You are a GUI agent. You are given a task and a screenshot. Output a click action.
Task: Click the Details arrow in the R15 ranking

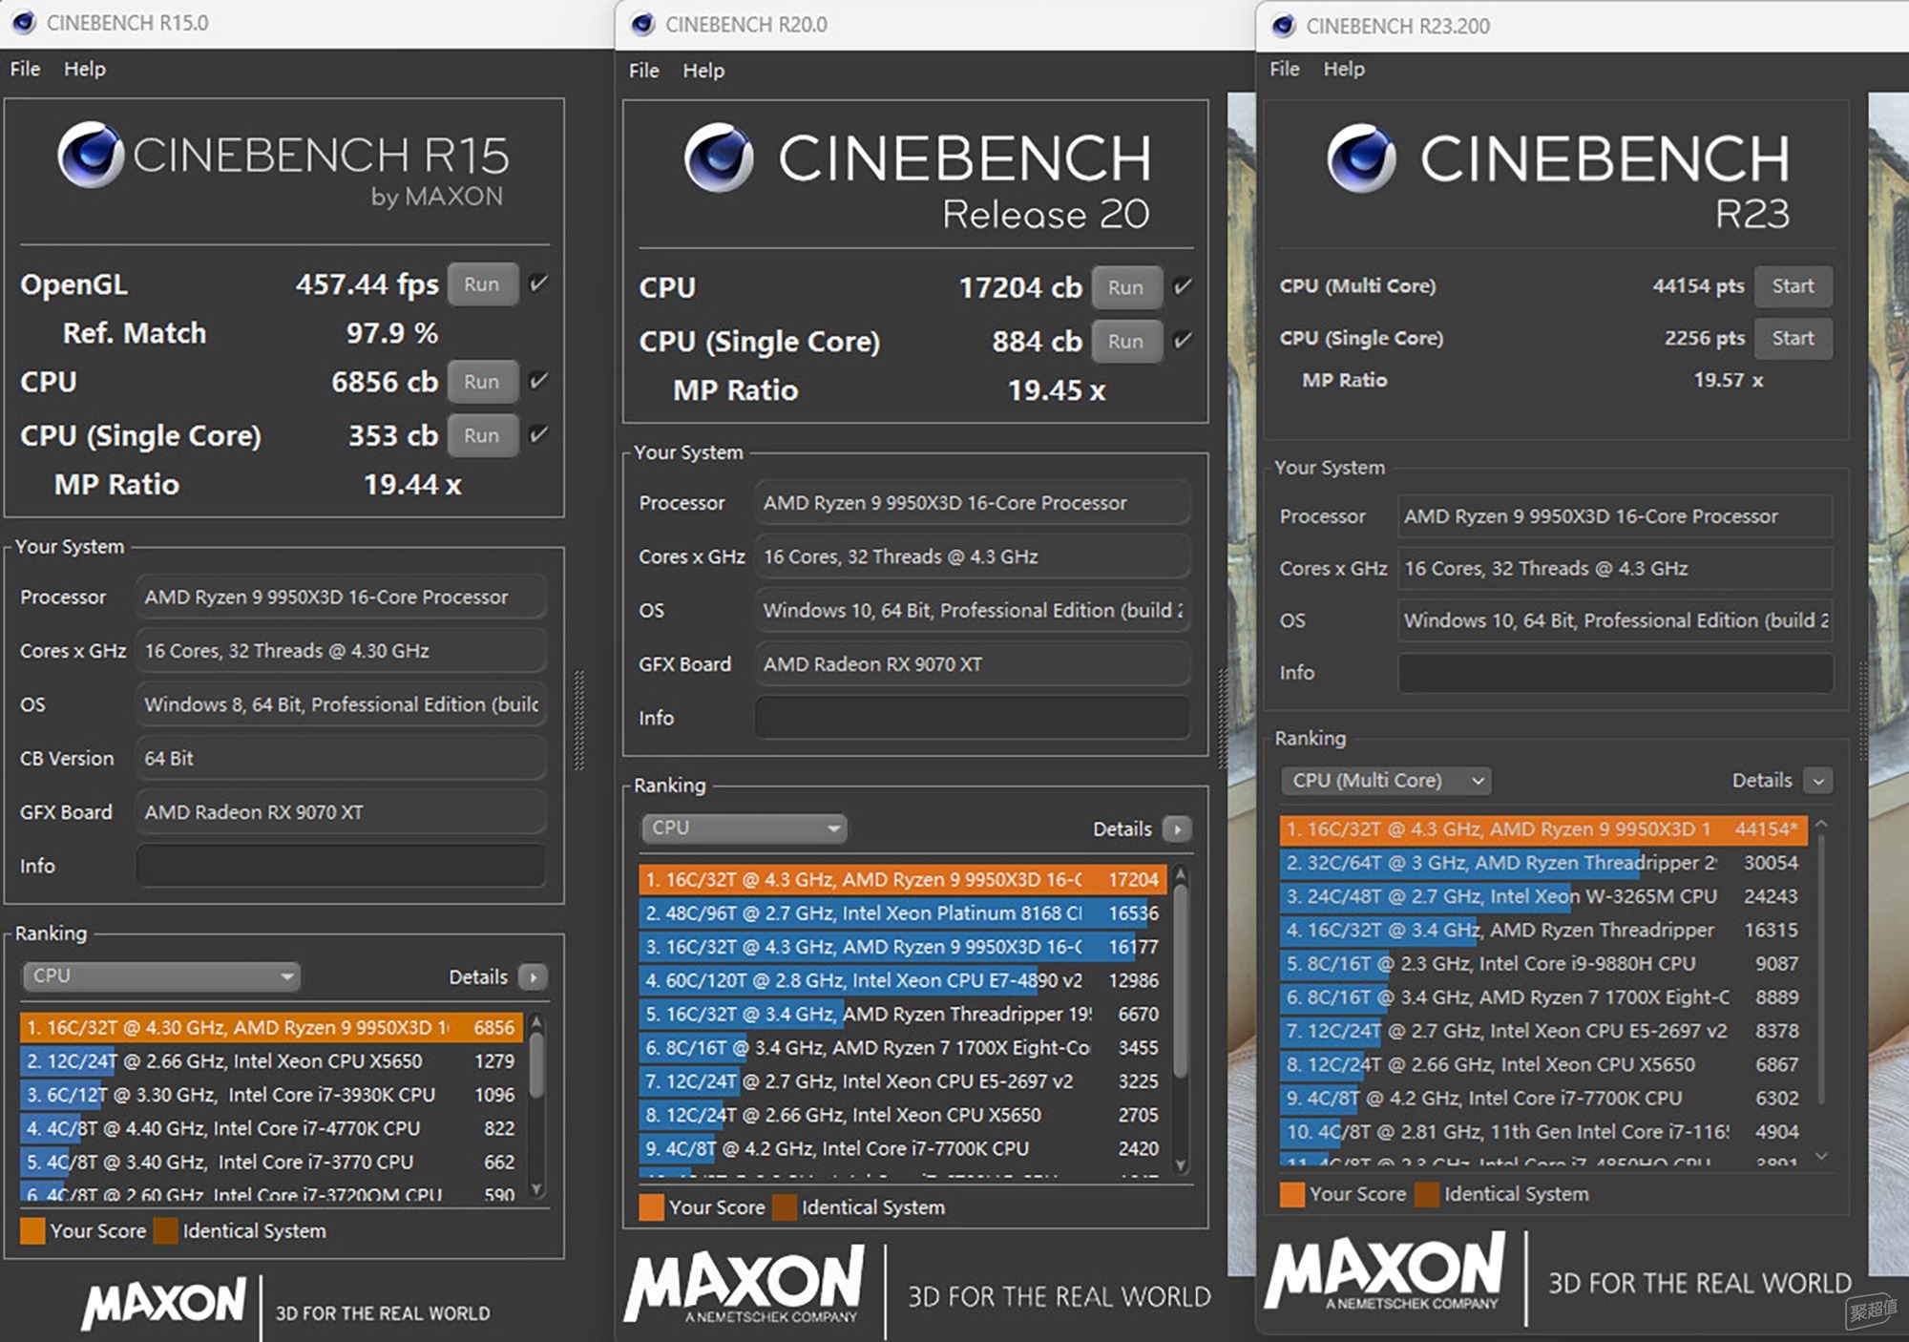(x=533, y=976)
